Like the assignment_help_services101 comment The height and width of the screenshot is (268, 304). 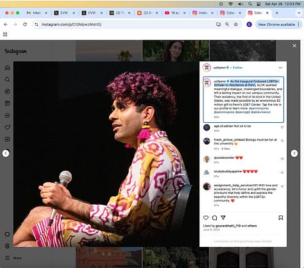[282, 187]
